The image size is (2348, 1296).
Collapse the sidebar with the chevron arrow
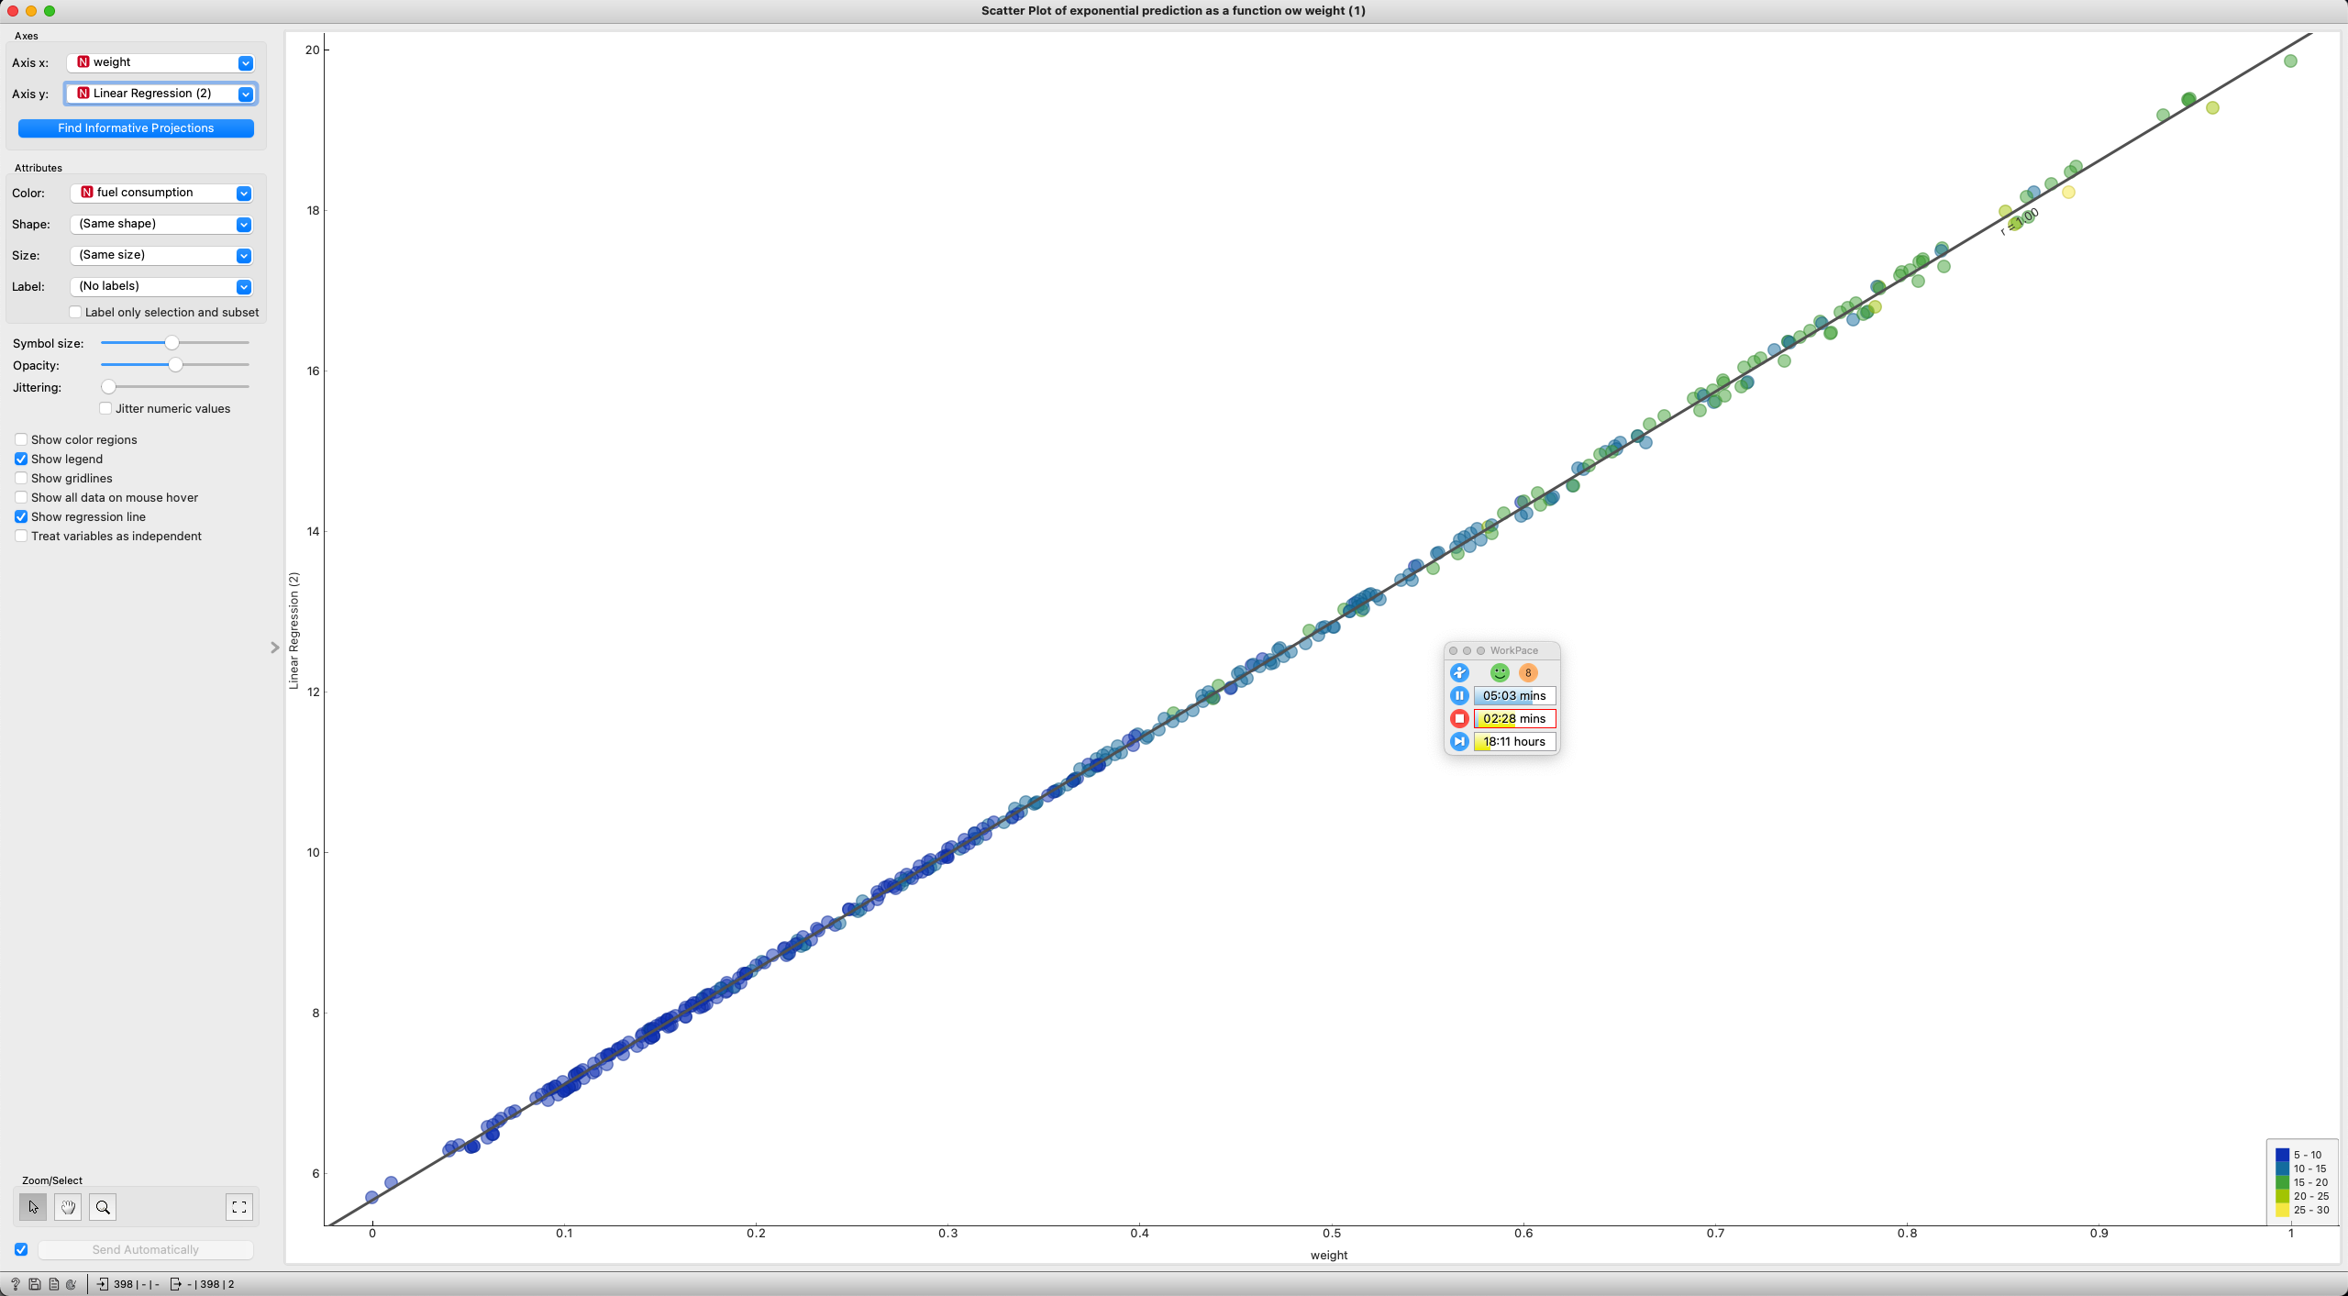pyautogui.click(x=274, y=648)
